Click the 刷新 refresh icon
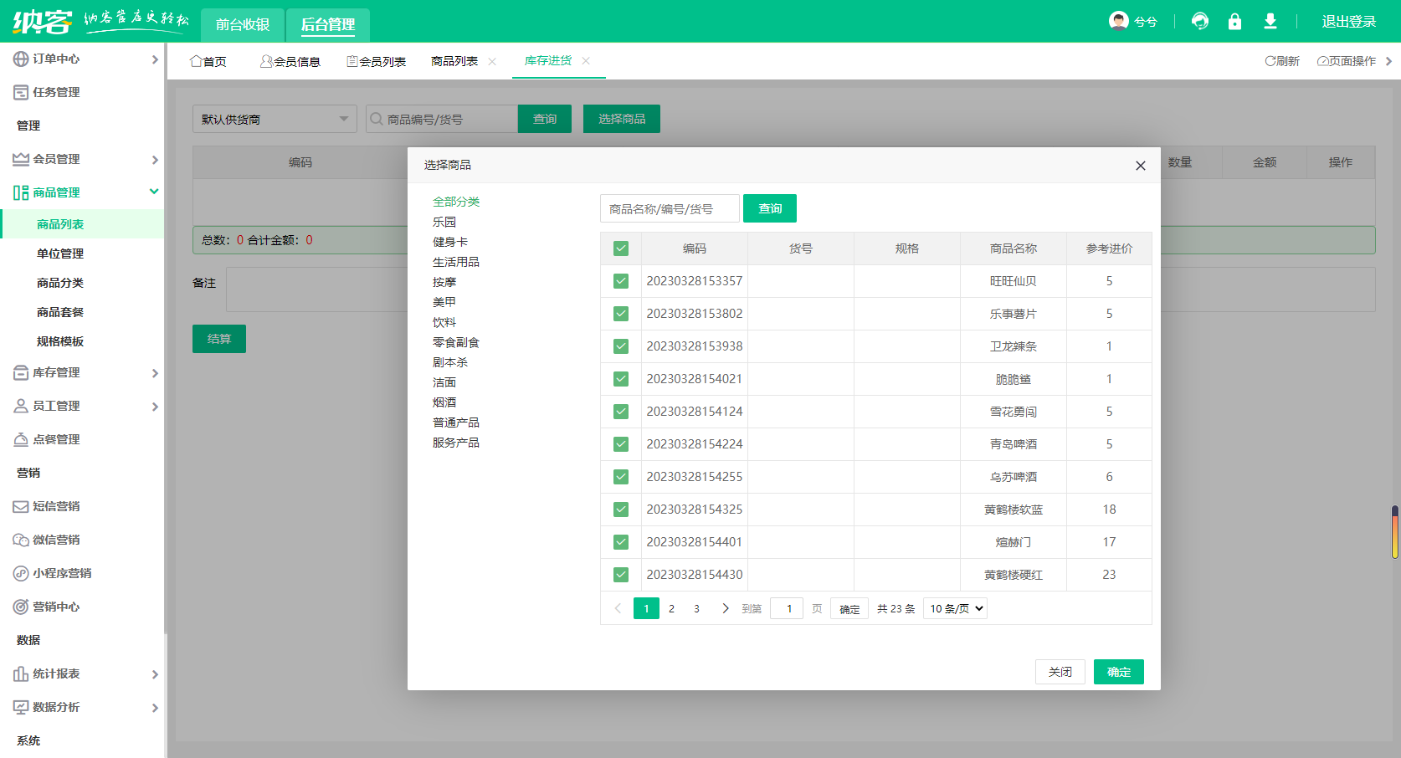Image resolution: width=1401 pixels, height=758 pixels. pyautogui.click(x=1270, y=61)
